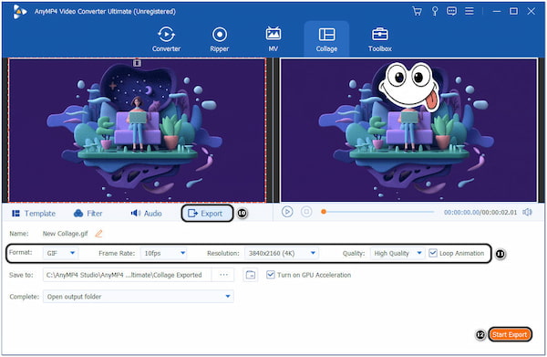Switch to the Ripper tab

220,39
